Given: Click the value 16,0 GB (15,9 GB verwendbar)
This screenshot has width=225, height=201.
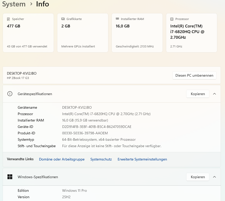Looking at the screenshot, I should (x=85, y=120).
